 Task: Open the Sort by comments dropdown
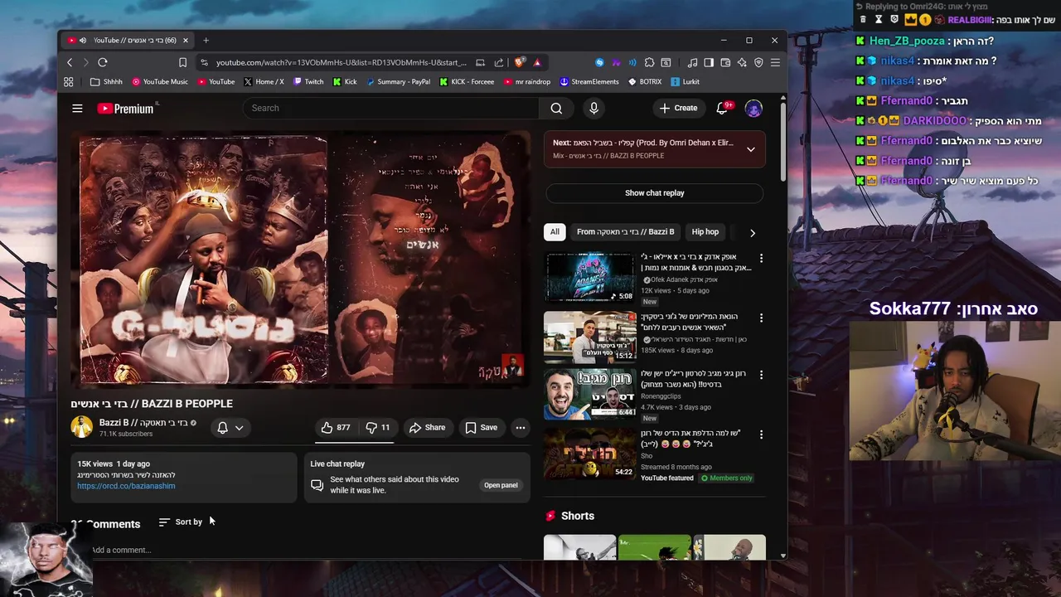click(181, 522)
